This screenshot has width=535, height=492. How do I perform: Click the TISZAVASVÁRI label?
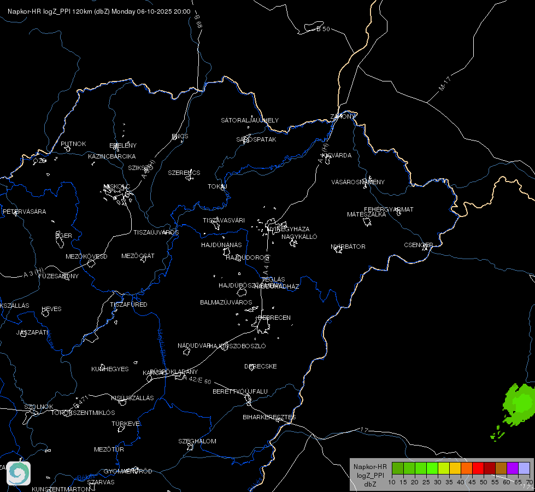(x=224, y=220)
